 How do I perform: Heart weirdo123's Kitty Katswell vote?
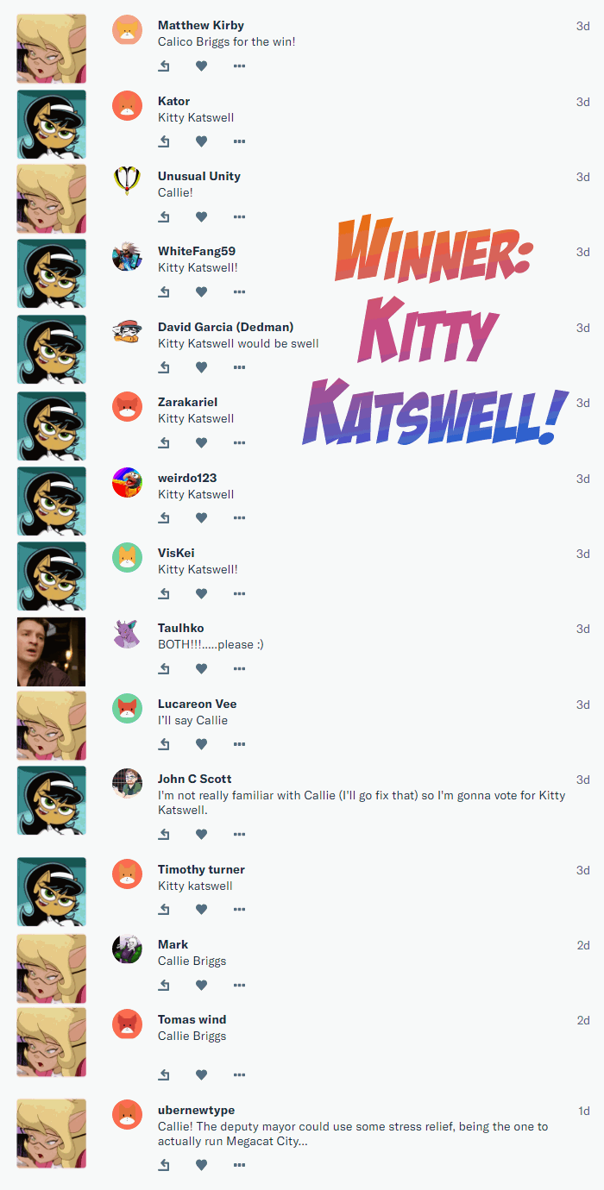(201, 518)
